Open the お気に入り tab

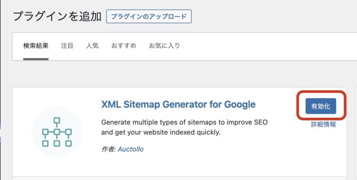(x=164, y=46)
